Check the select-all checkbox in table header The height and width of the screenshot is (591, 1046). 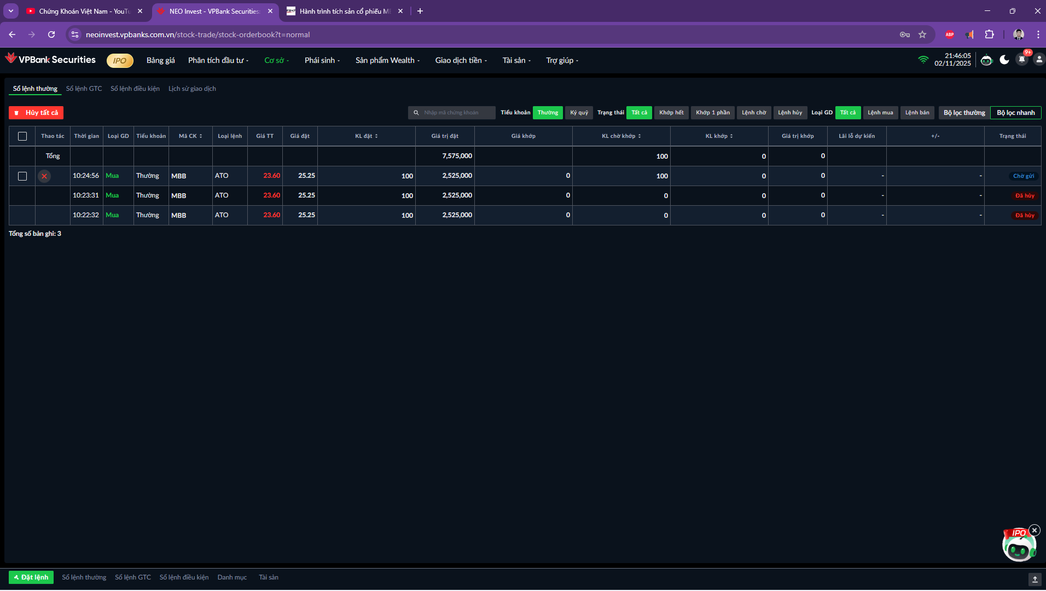pos(22,136)
